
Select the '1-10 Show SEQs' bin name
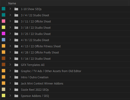[31, 9]
